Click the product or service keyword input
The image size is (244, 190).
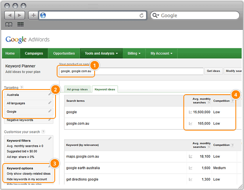click(131, 71)
